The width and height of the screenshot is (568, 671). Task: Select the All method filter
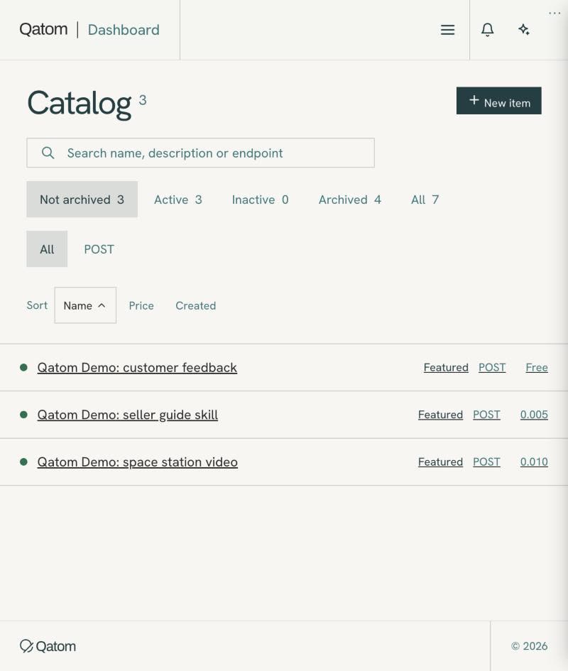[47, 249]
